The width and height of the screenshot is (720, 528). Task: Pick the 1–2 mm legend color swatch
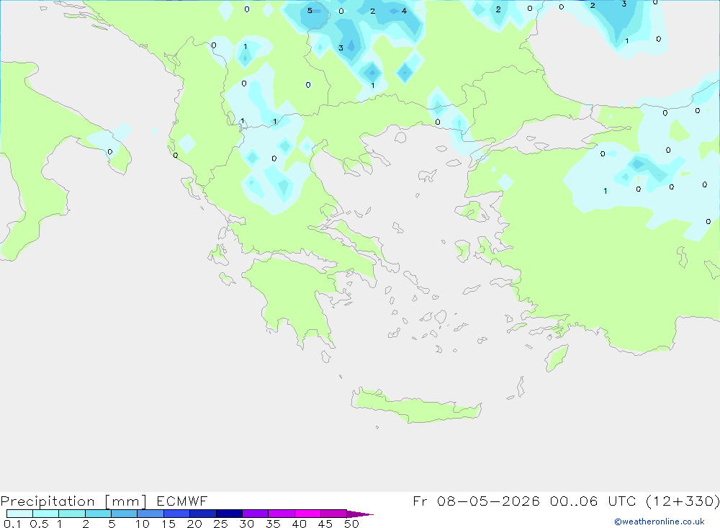72,514
